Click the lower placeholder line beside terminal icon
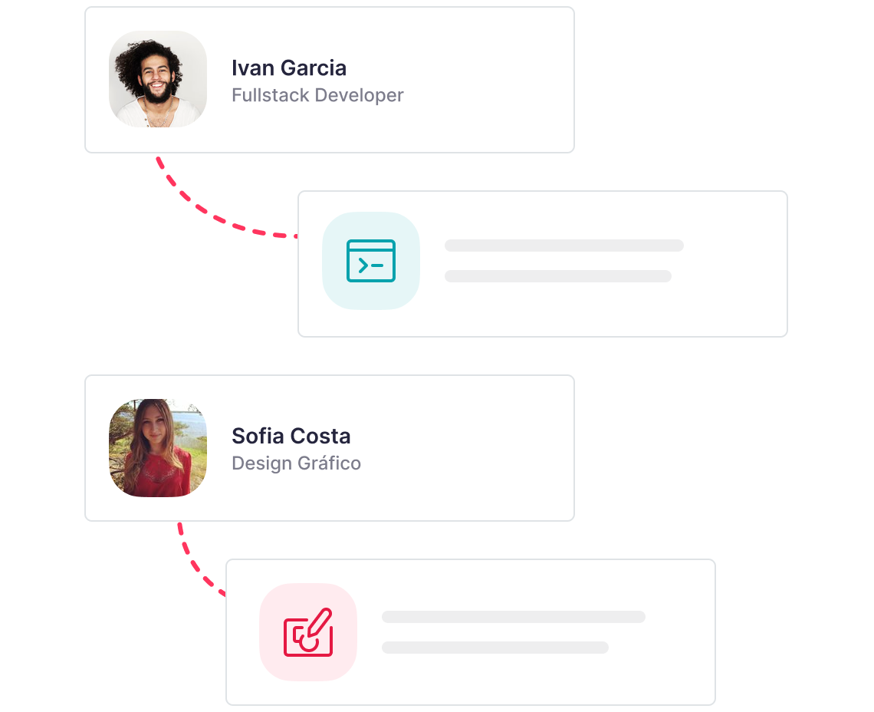The image size is (874, 712). tap(557, 276)
